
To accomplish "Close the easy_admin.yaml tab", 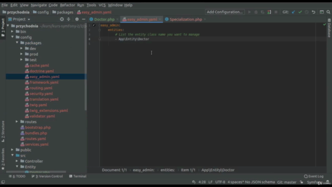I will (x=160, y=19).
